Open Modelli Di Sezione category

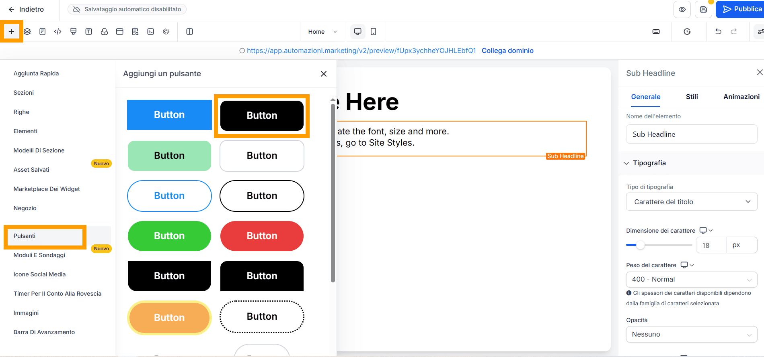tap(39, 150)
